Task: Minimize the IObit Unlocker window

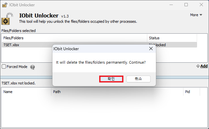Action: click(x=171, y=5)
